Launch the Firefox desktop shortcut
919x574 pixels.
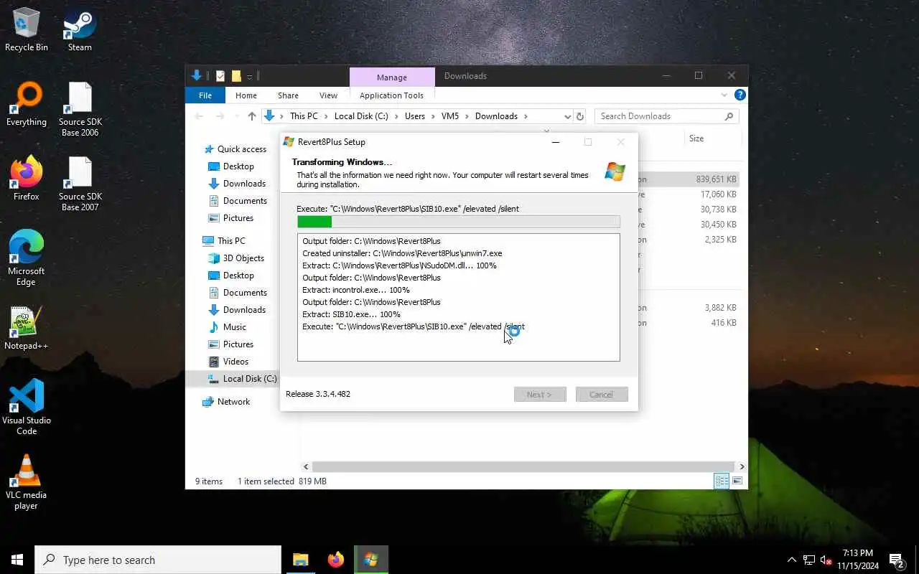pos(26,179)
